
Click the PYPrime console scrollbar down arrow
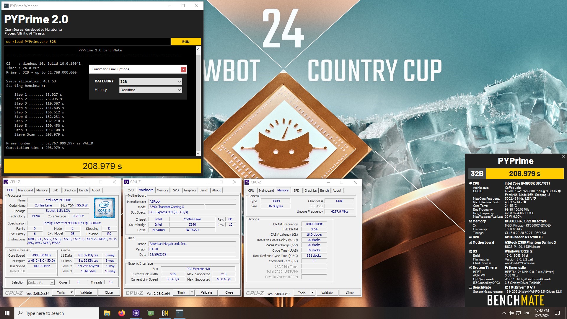click(x=198, y=153)
